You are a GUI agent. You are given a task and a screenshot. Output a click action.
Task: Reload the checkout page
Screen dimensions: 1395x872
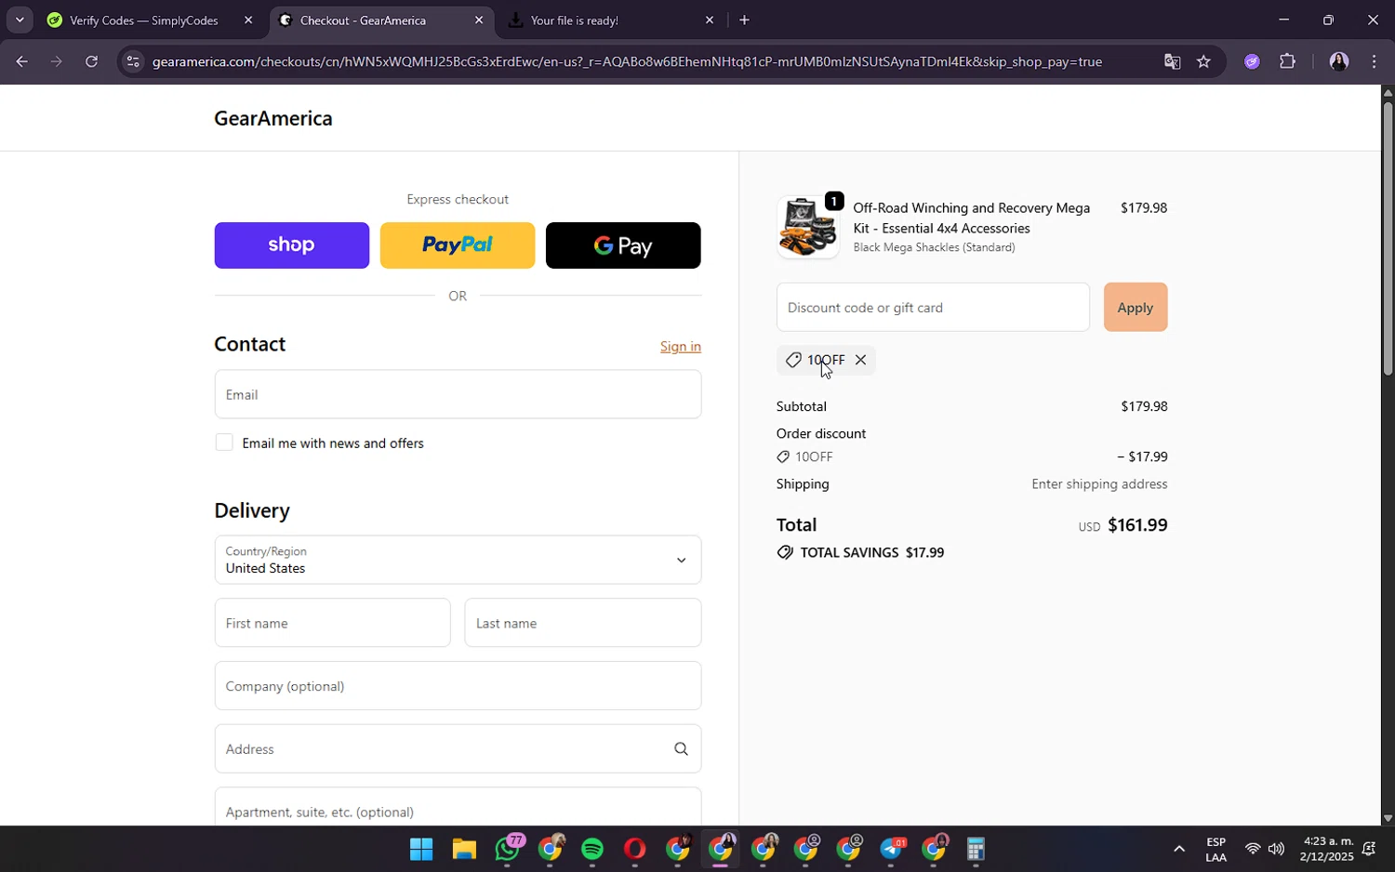click(x=91, y=61)
